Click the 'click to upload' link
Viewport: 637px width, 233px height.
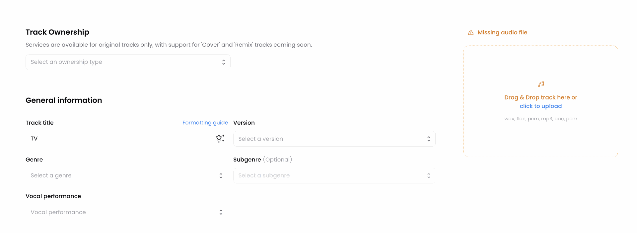(x=540, y=106)
